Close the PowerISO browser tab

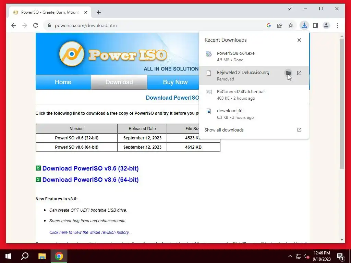tap(85, 12)
